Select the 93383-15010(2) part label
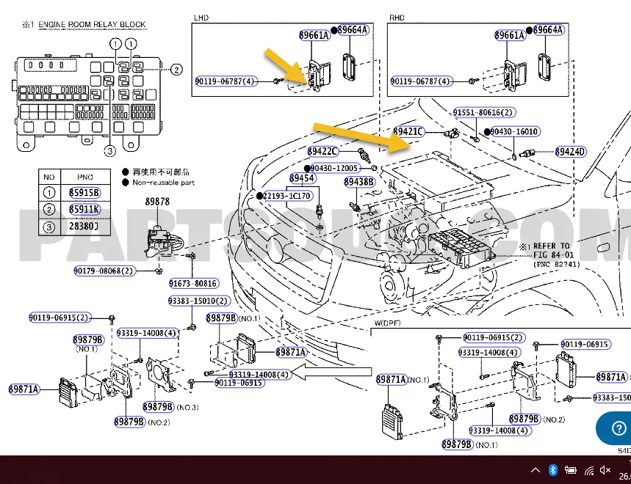Image resolution: width=631 pixels, height=484 pixels. [x=198, y=301]
